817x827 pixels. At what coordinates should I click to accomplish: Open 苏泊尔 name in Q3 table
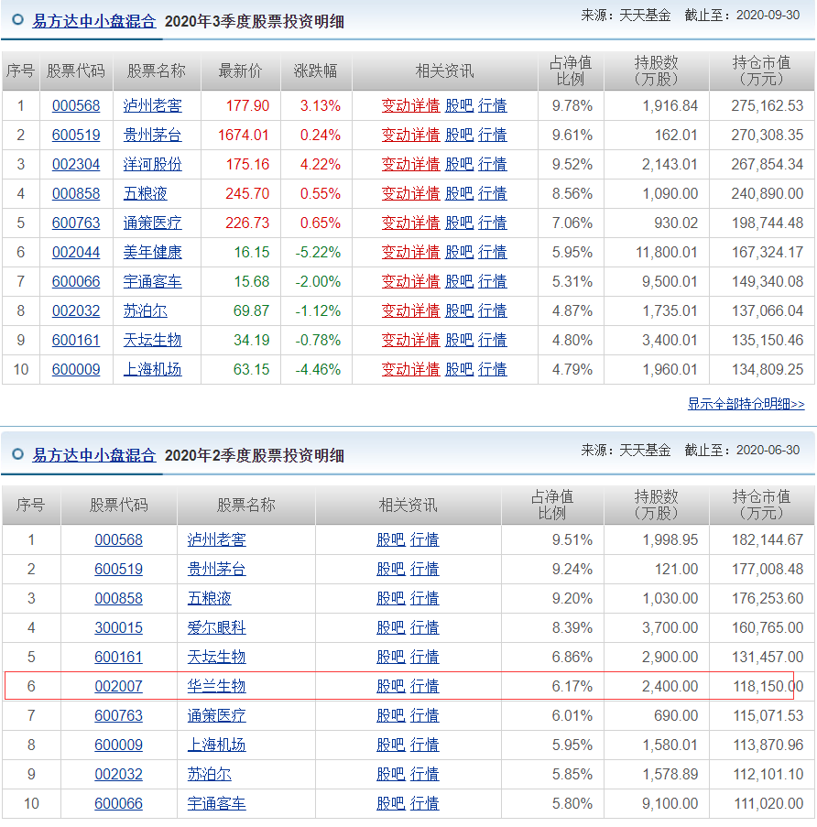145,310
